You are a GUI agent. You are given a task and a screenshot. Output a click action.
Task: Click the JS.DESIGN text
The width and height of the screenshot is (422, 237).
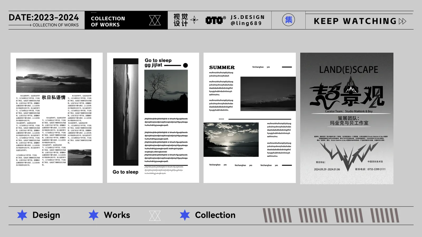point(247,17)
